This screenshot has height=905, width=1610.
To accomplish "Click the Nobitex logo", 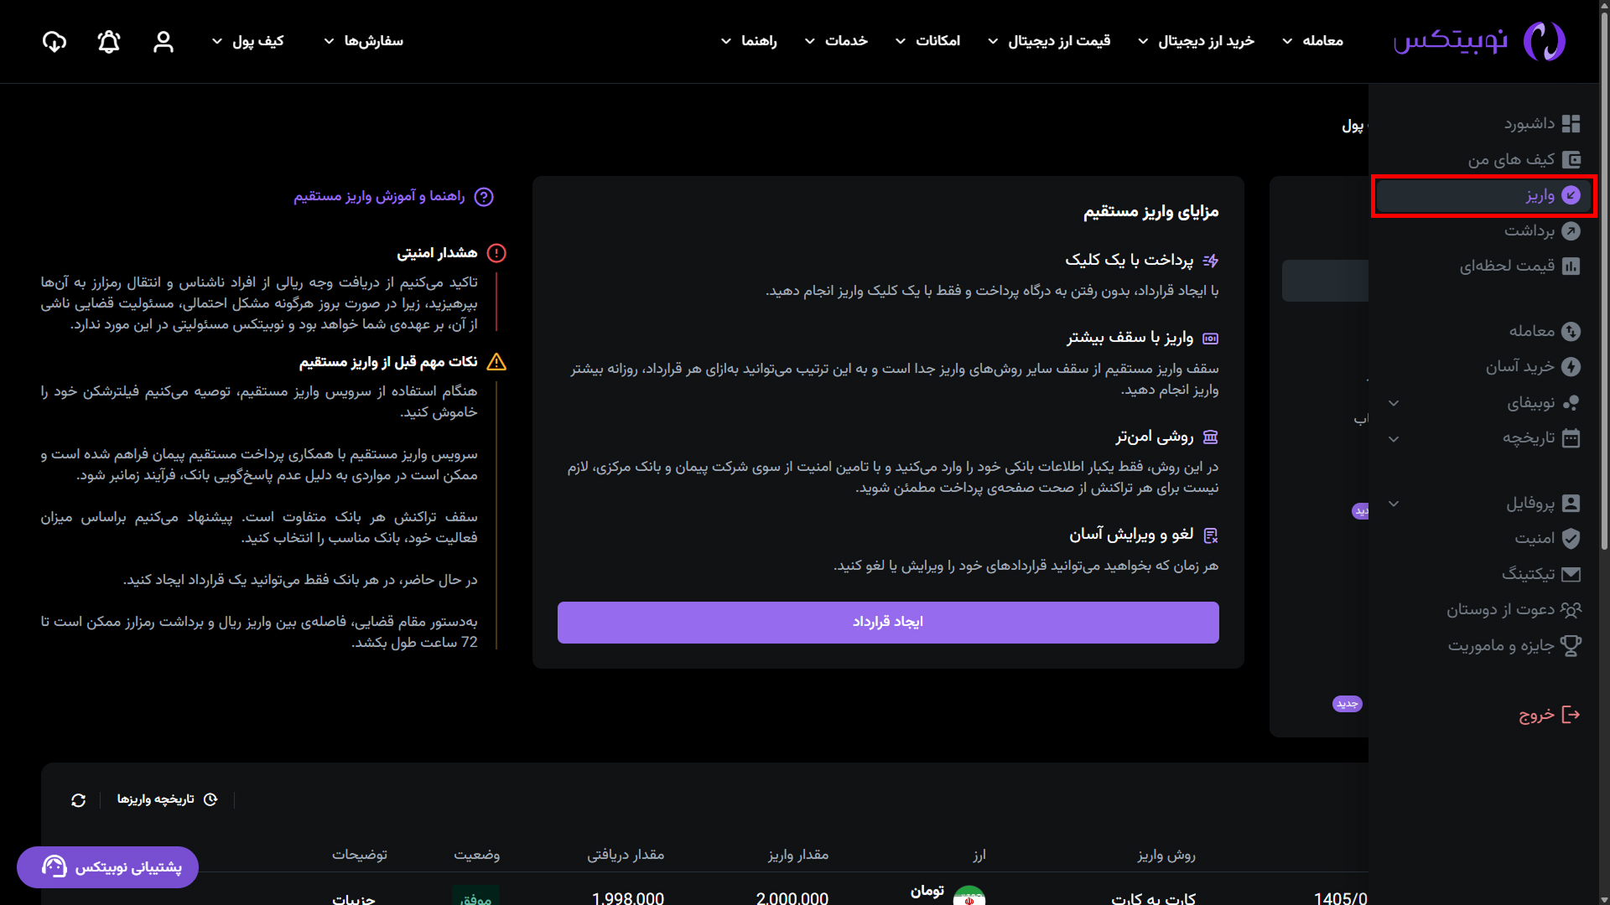I will (1479, 41).
